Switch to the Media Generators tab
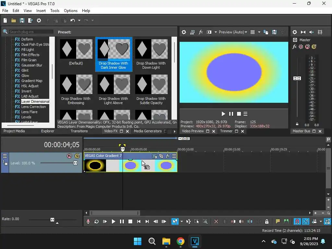Viewport: 332px width, 249px height. tap(148, 131)
